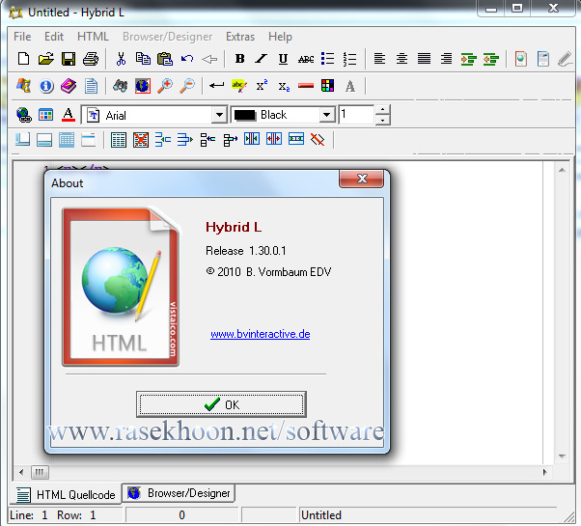Choose font color with red-underlined A icon

click(x=68, y=115)
